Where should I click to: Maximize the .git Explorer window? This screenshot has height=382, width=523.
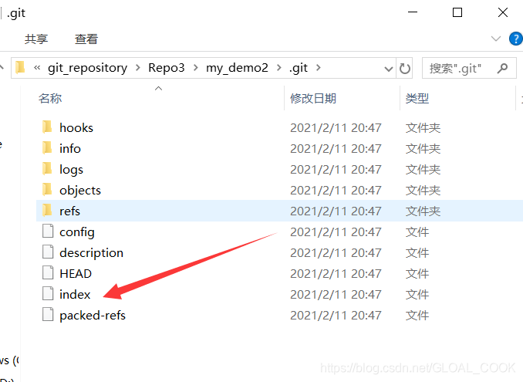(x=457, y=12)
